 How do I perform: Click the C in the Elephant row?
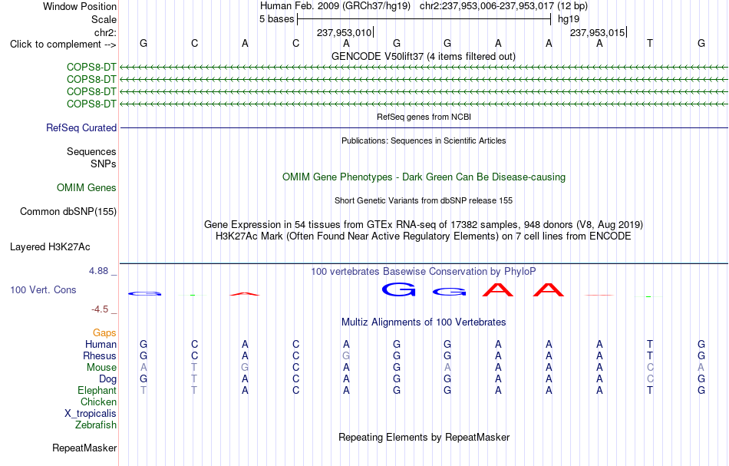(295, 391)
